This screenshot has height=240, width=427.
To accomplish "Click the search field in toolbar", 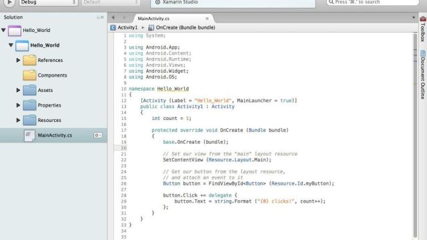I will coord(372,2).
